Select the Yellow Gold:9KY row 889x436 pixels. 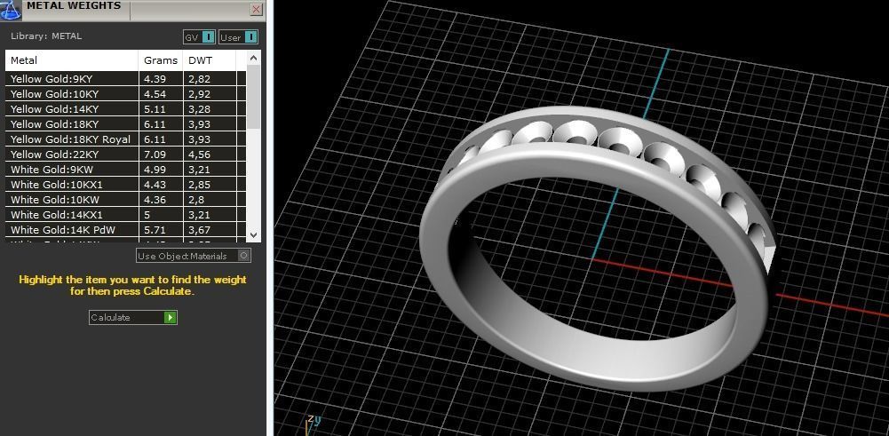tap(126, 79)
